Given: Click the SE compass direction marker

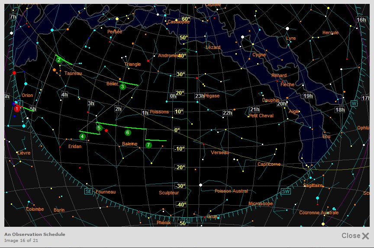Looking at the screenshot, I should pyautogui.click(x=88, y=191).
